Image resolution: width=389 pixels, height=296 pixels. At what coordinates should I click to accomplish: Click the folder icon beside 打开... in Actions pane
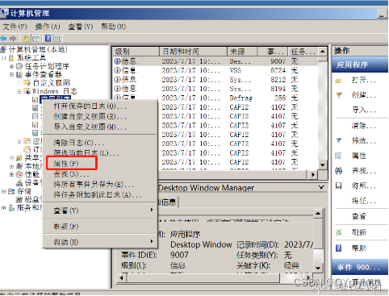click(x=338, y=80)
